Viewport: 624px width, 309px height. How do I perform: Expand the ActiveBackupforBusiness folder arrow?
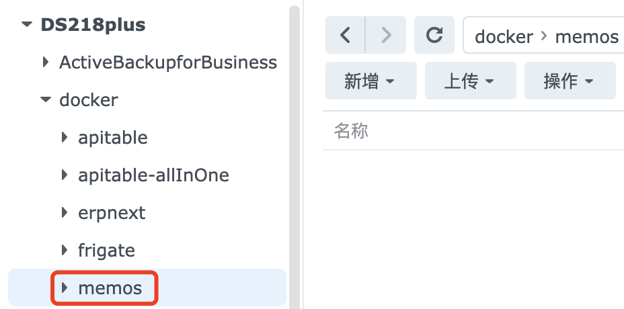45,62
